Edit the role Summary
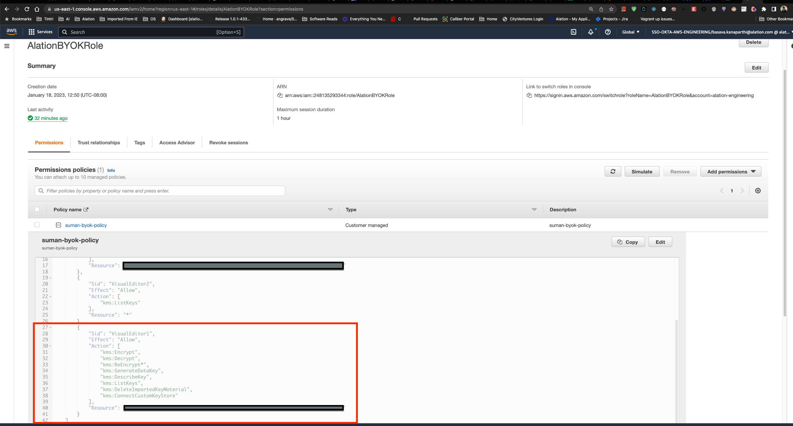 (x=756, y=68)
